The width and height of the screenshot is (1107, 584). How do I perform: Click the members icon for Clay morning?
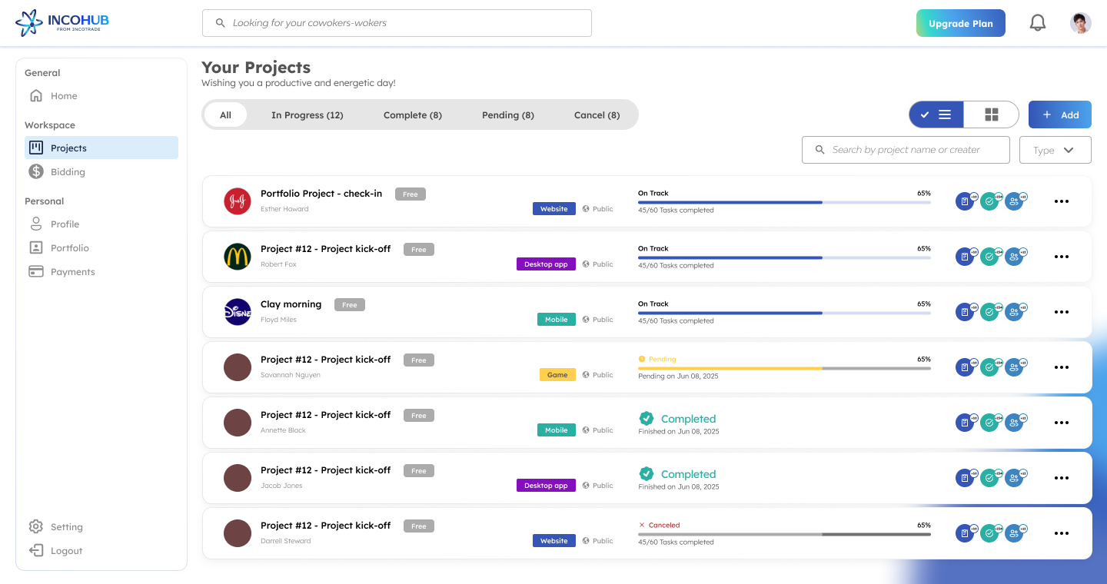click(x=1014, y=312)
